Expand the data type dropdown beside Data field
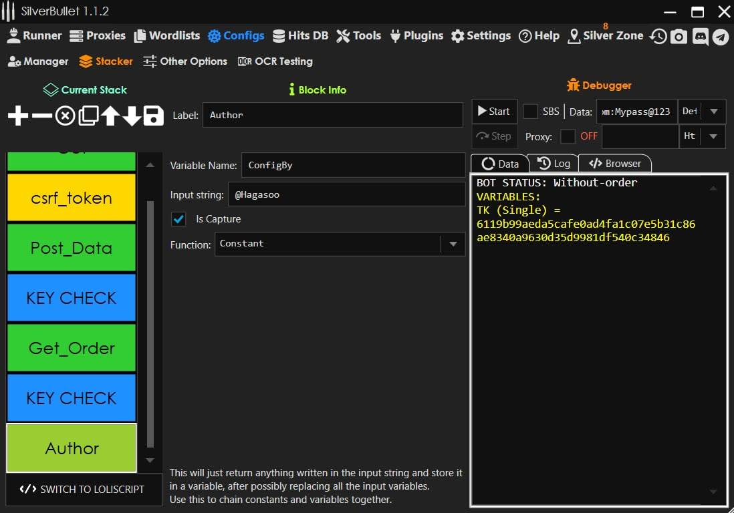 coord(713,112)
